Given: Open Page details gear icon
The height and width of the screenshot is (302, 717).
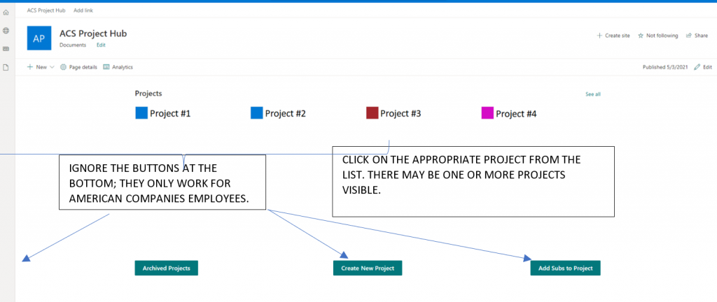Looking at the screenshot, I should pyautogui.click(x=64, y=67).
